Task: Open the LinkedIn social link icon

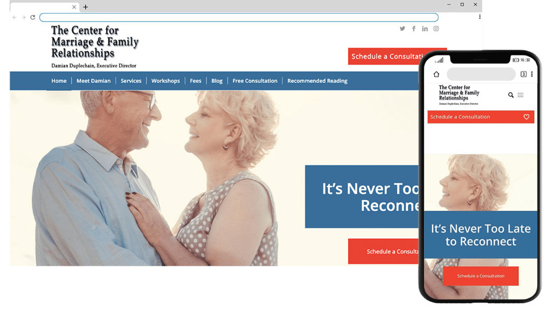Action: click(x=425, y=29)
